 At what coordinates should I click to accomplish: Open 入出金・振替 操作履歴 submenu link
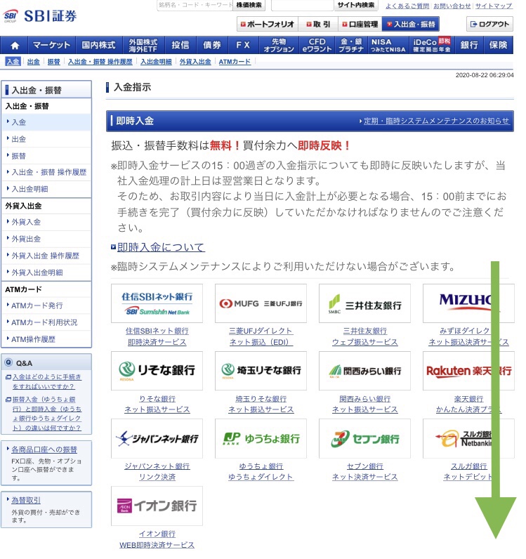[x=100, y=62]
